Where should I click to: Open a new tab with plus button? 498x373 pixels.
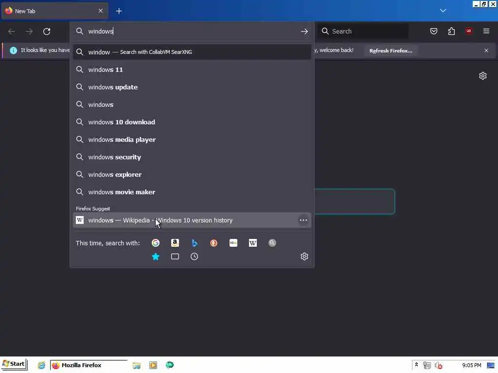click(x=119, y=11)
